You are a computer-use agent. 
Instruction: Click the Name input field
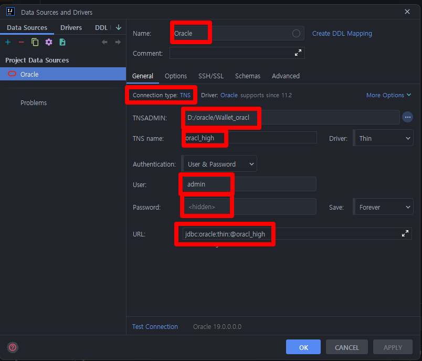click(x=237, y=34)
